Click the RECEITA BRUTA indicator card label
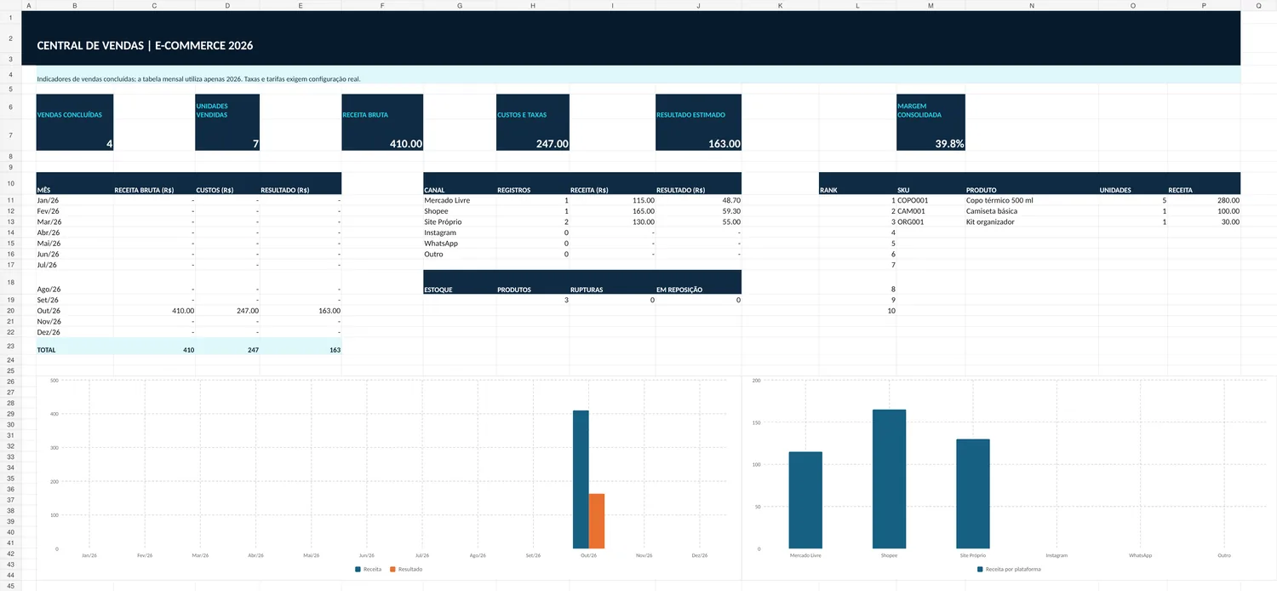Screen dimensions: 1277x591 click(365, 114)
